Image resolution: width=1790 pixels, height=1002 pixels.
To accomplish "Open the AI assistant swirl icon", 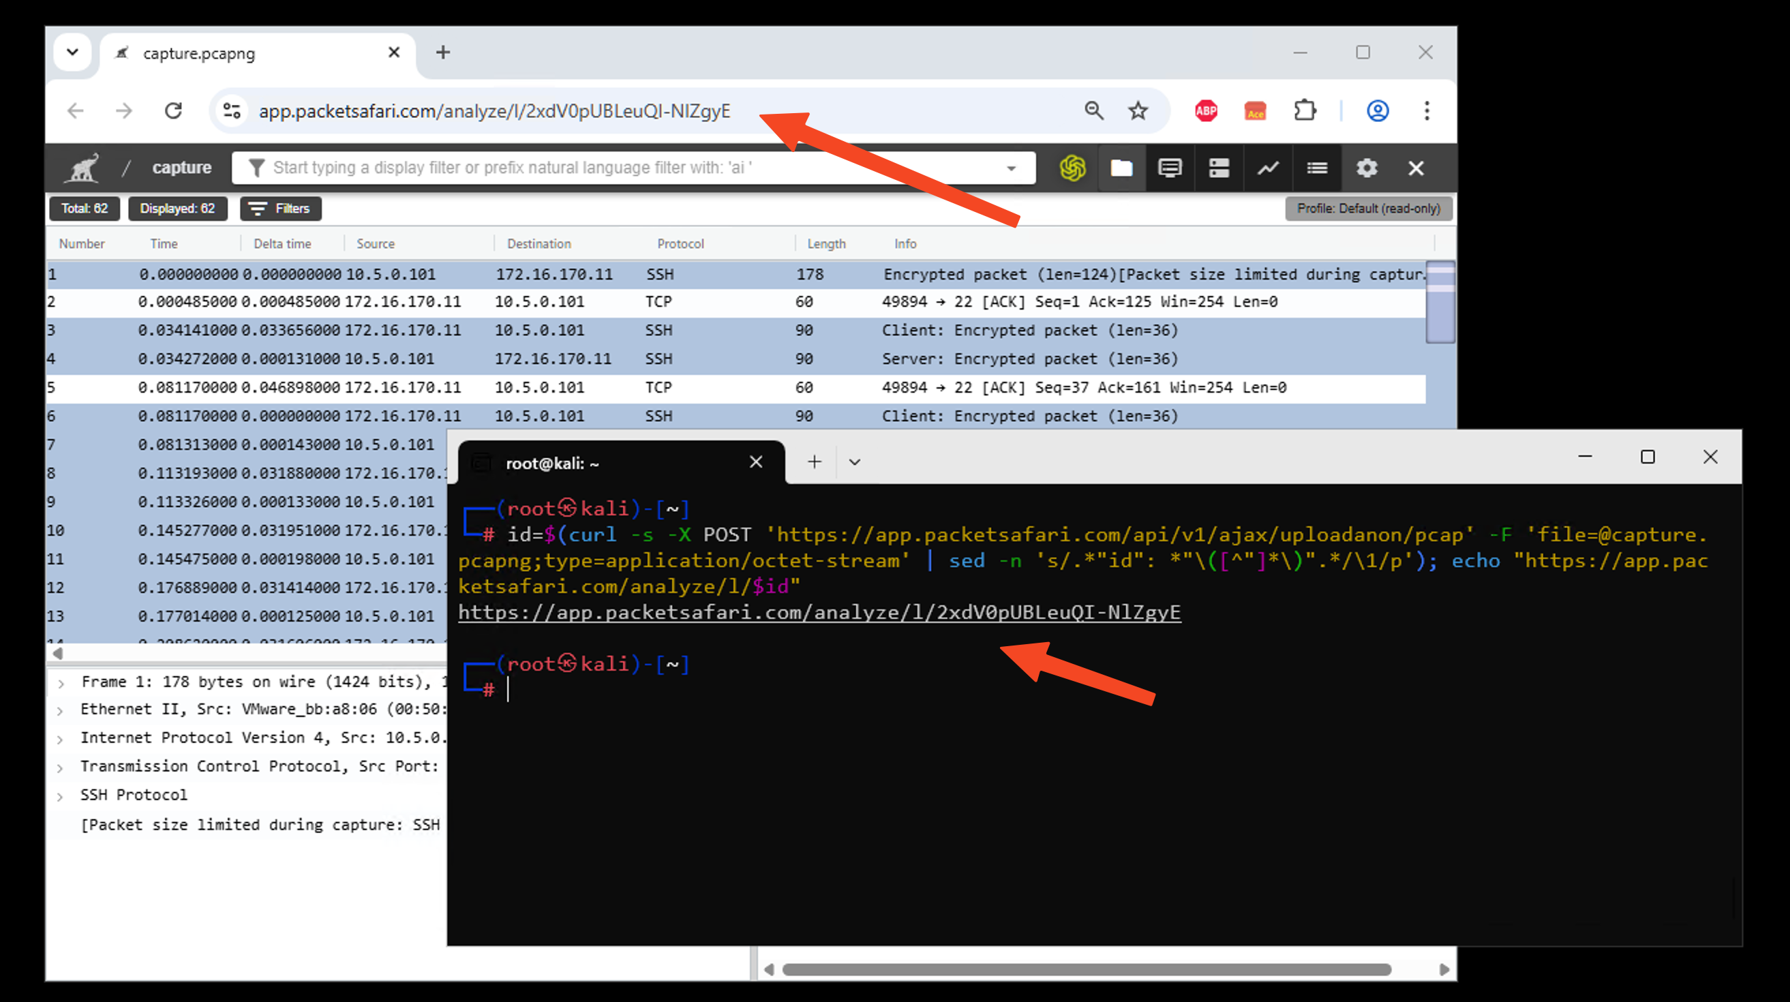I will [x=1072, y=168].
